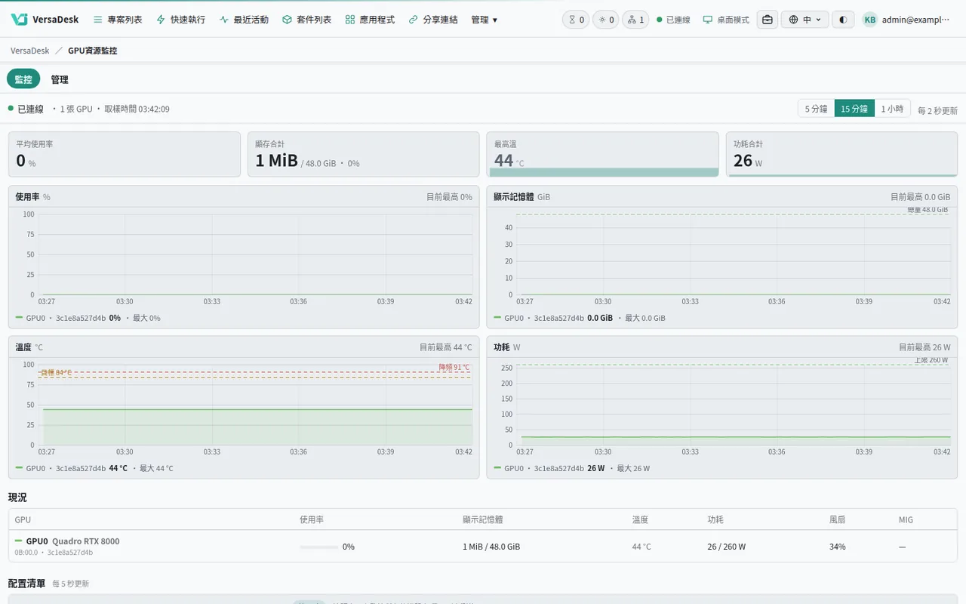Click the GPU資源監控 breadcrumb entry
Viewport: 966px width, 604px height.
click(93, 51)
